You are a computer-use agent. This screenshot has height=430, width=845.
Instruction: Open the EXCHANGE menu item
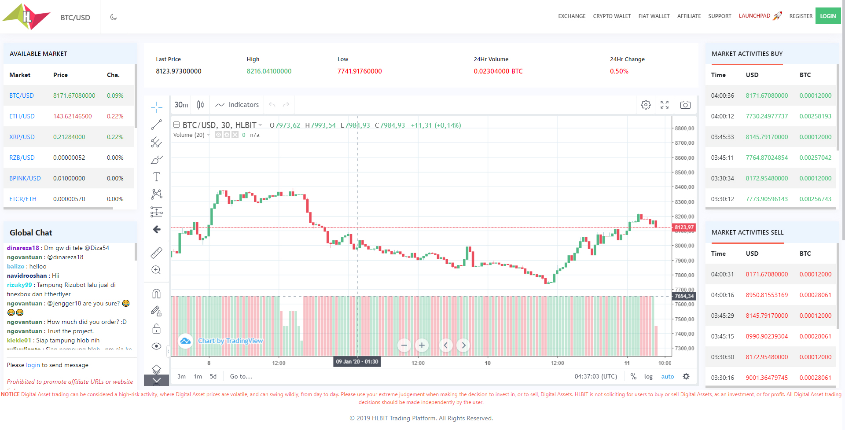pyautogui.click(x=572, y=16)
